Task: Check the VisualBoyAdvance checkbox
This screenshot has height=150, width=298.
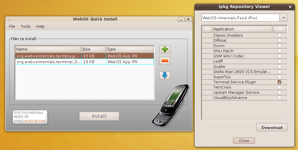Action: pos(279,98)
